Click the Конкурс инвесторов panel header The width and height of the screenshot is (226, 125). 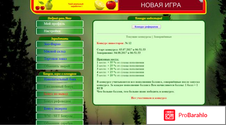[148, 18]
